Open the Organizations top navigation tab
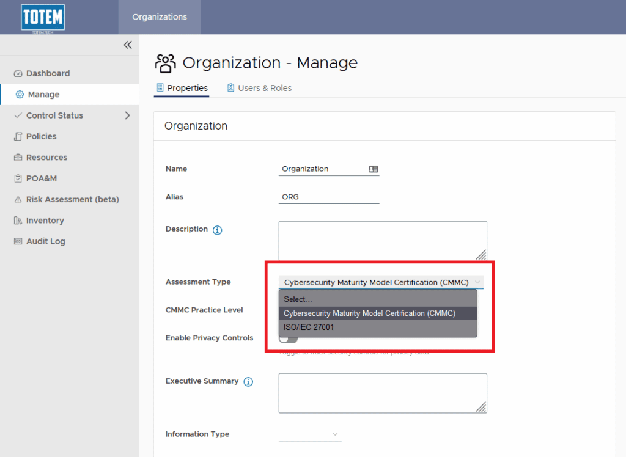The height and width of the screenshot is (457, 626). pyautogui.click(x=160, y=17)
